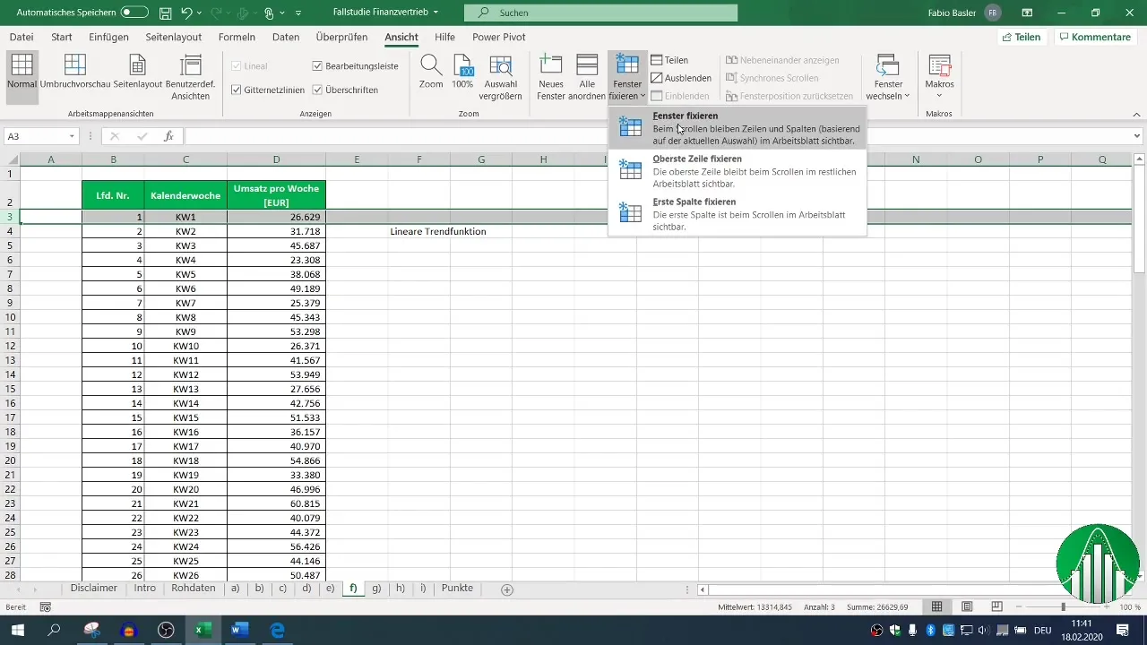
Task: Switch to the Power Pivot tab
Action: pos(499,37)
